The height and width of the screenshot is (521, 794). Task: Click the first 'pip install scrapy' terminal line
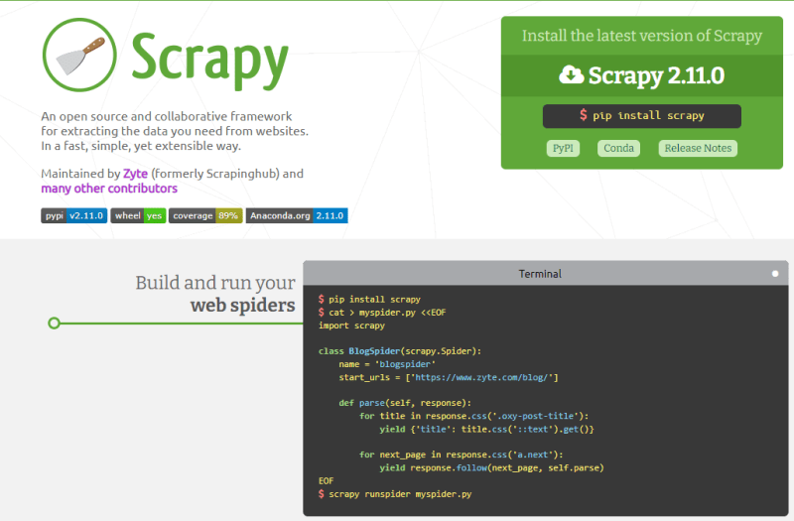pyautogui.click(x=369, y=300)
